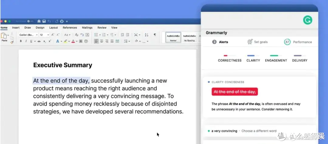Open the font color dropdown arrow
Image resolution: width=328 pixels, height=144 pixels.
click(77, 41)
